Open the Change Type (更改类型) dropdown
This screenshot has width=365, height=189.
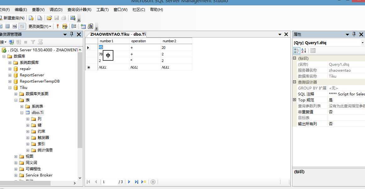(x=40, y=26)
